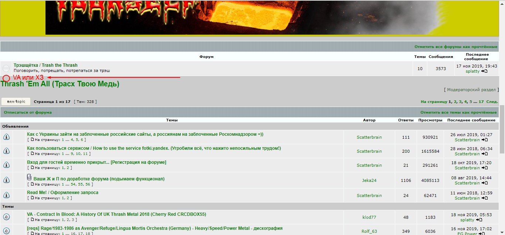Jump to last post icon in Трэщщётка forum row

coord(484,71)
